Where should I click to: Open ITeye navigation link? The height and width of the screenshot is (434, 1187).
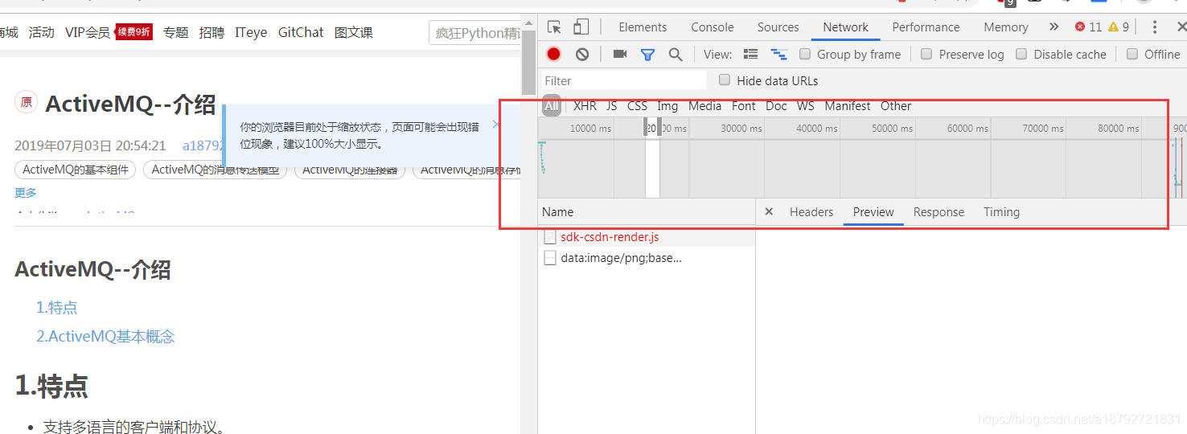[251, 32]
